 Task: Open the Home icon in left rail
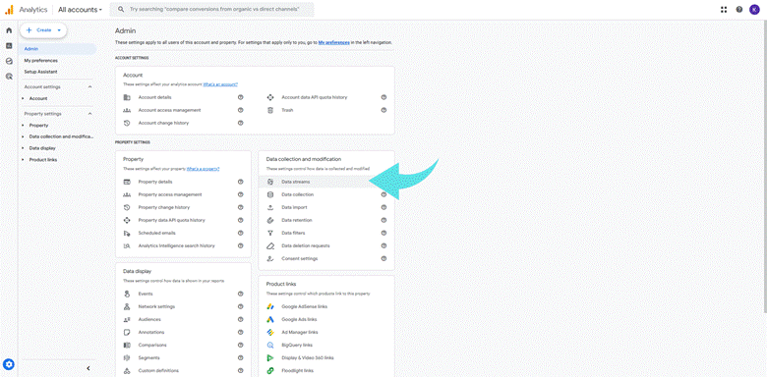pos(9,30)
